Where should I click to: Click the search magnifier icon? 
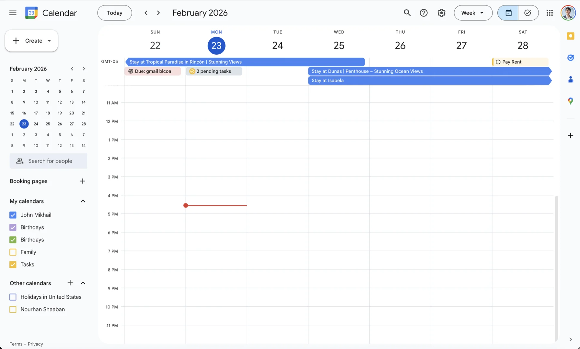[407, 13]
